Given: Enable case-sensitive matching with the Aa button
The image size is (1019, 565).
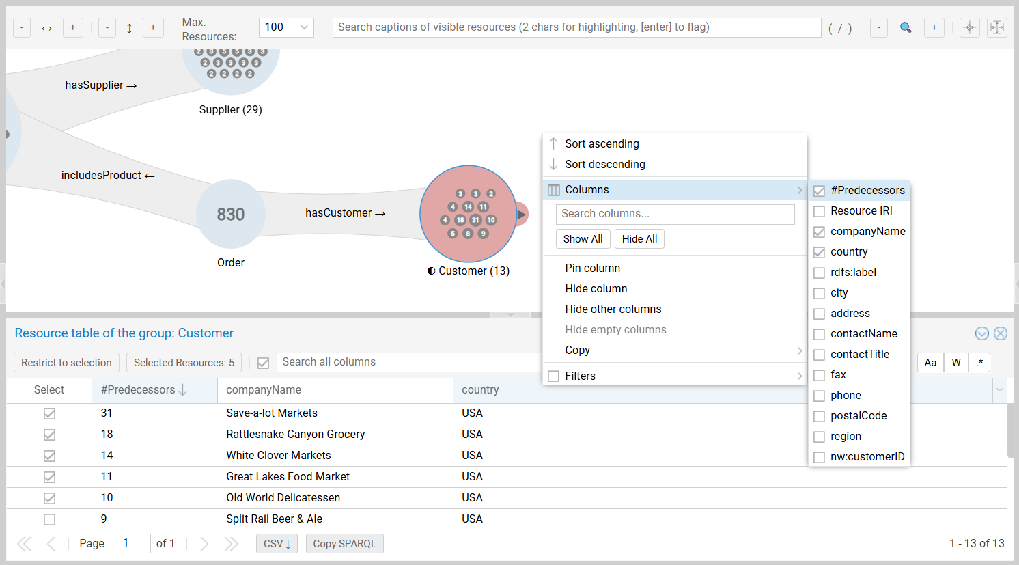Looking at the screenshot, I should click(930, 363).
